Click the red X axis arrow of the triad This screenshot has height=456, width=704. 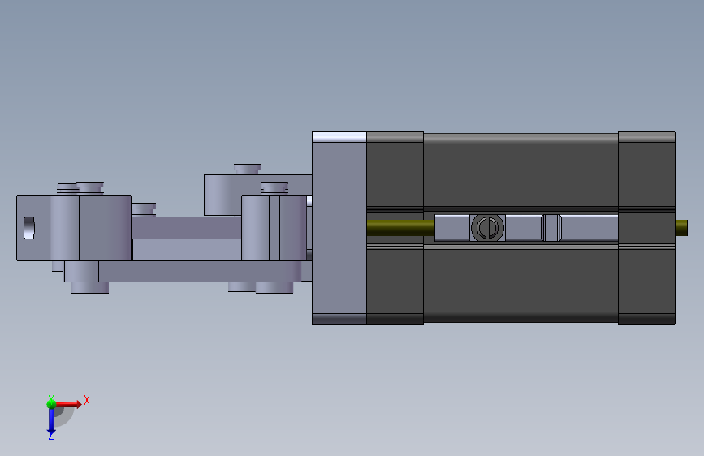pos(68,404)
